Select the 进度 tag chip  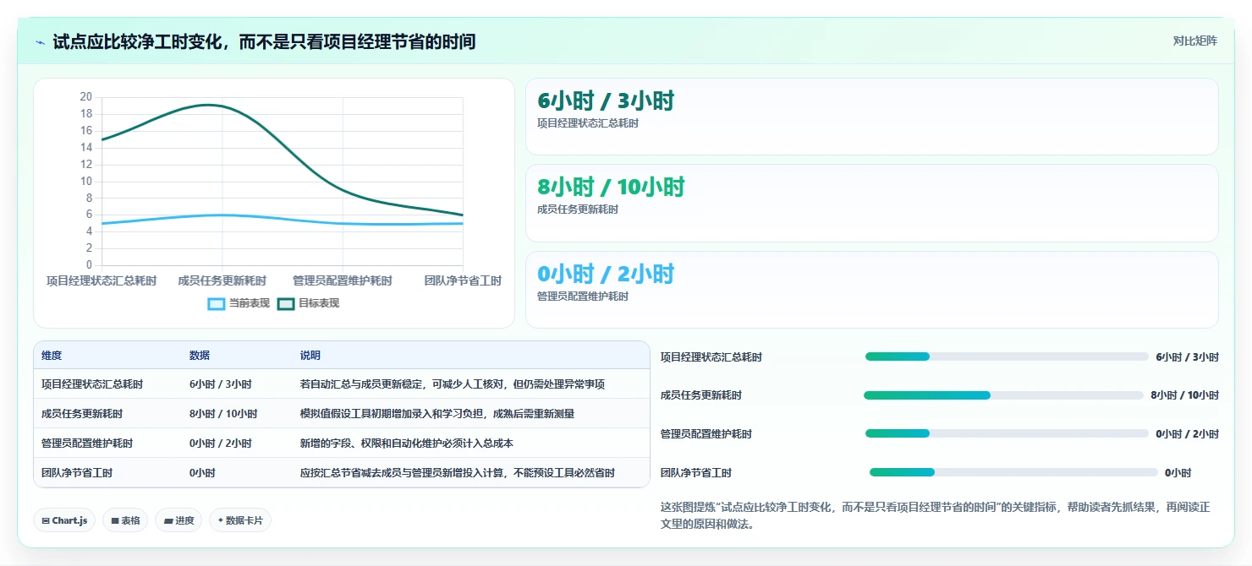pos(178,520)
